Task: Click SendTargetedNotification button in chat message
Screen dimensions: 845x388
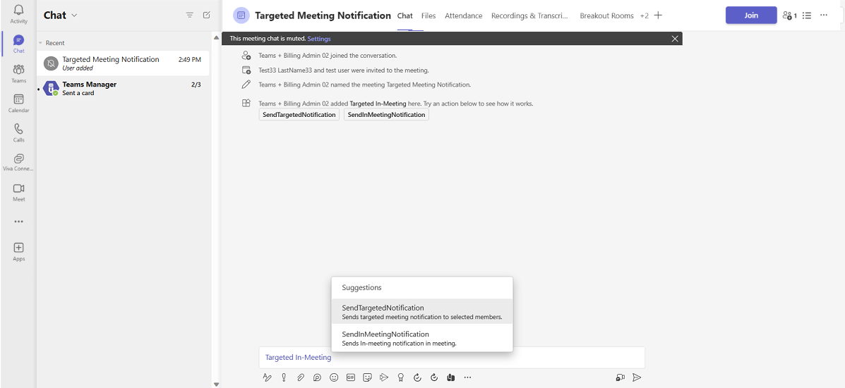Action: pyautogui.click(x=299, y=115)
